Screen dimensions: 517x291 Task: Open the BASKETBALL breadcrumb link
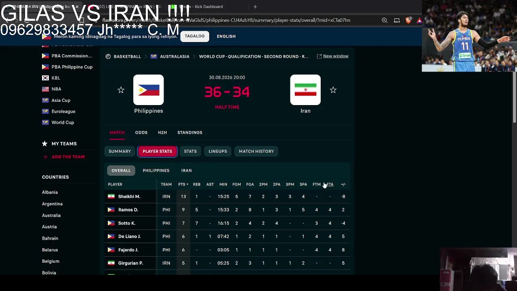(x=127, y=57)
